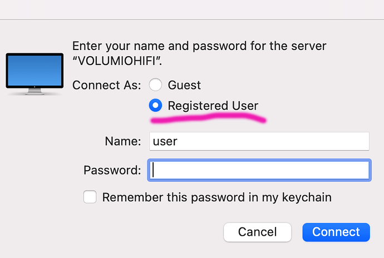Focus the Name text field
384x258 pixels.
(259, 141)
